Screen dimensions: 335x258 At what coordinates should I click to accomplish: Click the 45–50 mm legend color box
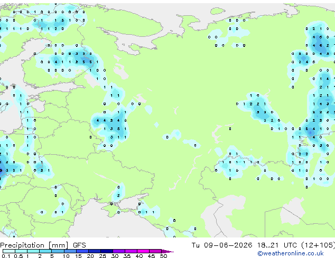[x=155, y=251]
